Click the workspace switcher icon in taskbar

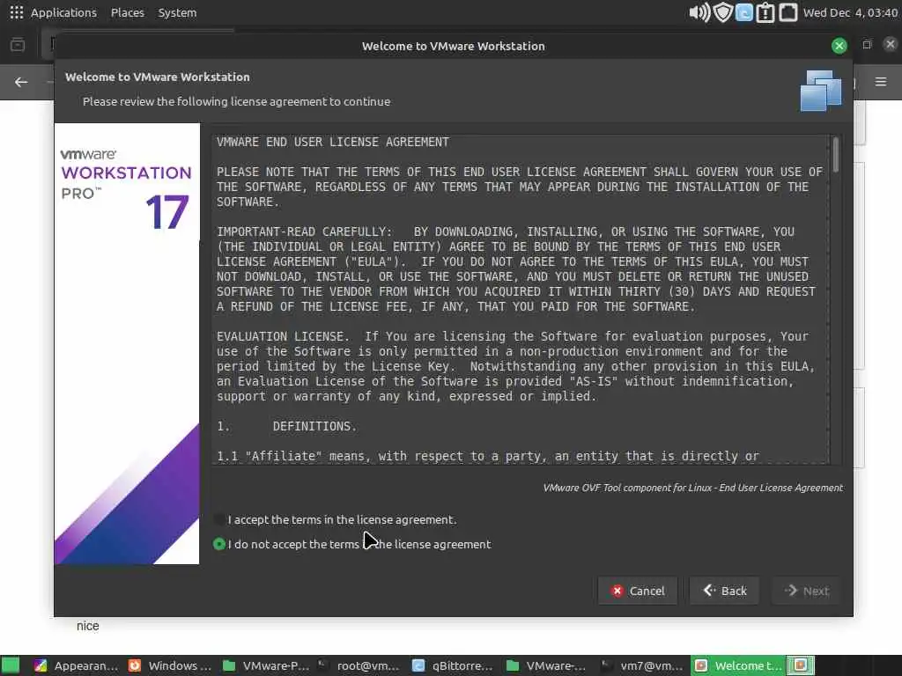click(x=801, y=665)
